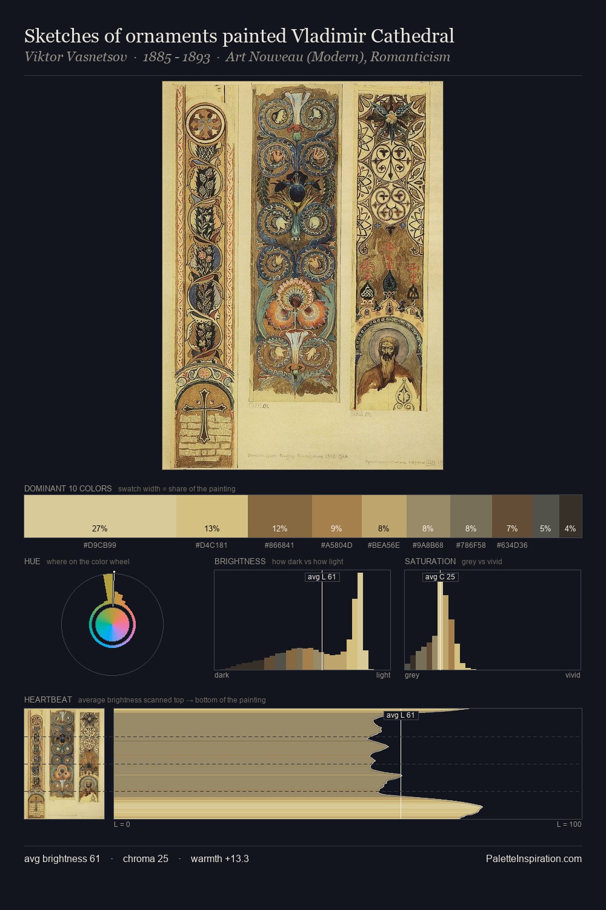Click the Art Nouveau (Modern), Romanticism style text

[x=338, y=57]
